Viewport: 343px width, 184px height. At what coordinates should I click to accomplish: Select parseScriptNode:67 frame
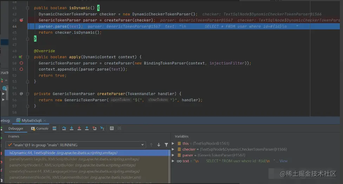pyautogui.click(x=87, y=165)
